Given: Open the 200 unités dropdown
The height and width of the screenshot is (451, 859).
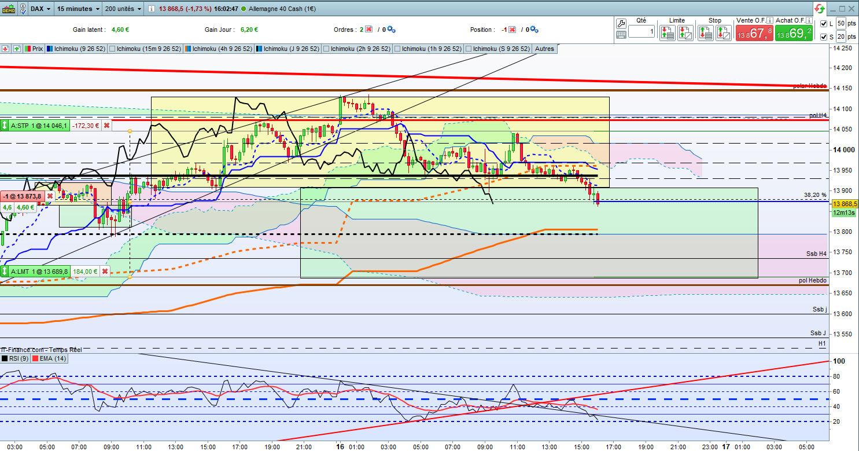Looking at the screenshot, I should pyautogui.click(x=123, y=9).
